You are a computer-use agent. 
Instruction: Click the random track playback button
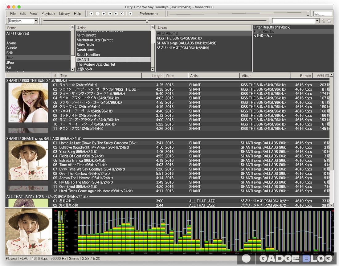click(122, 14)
